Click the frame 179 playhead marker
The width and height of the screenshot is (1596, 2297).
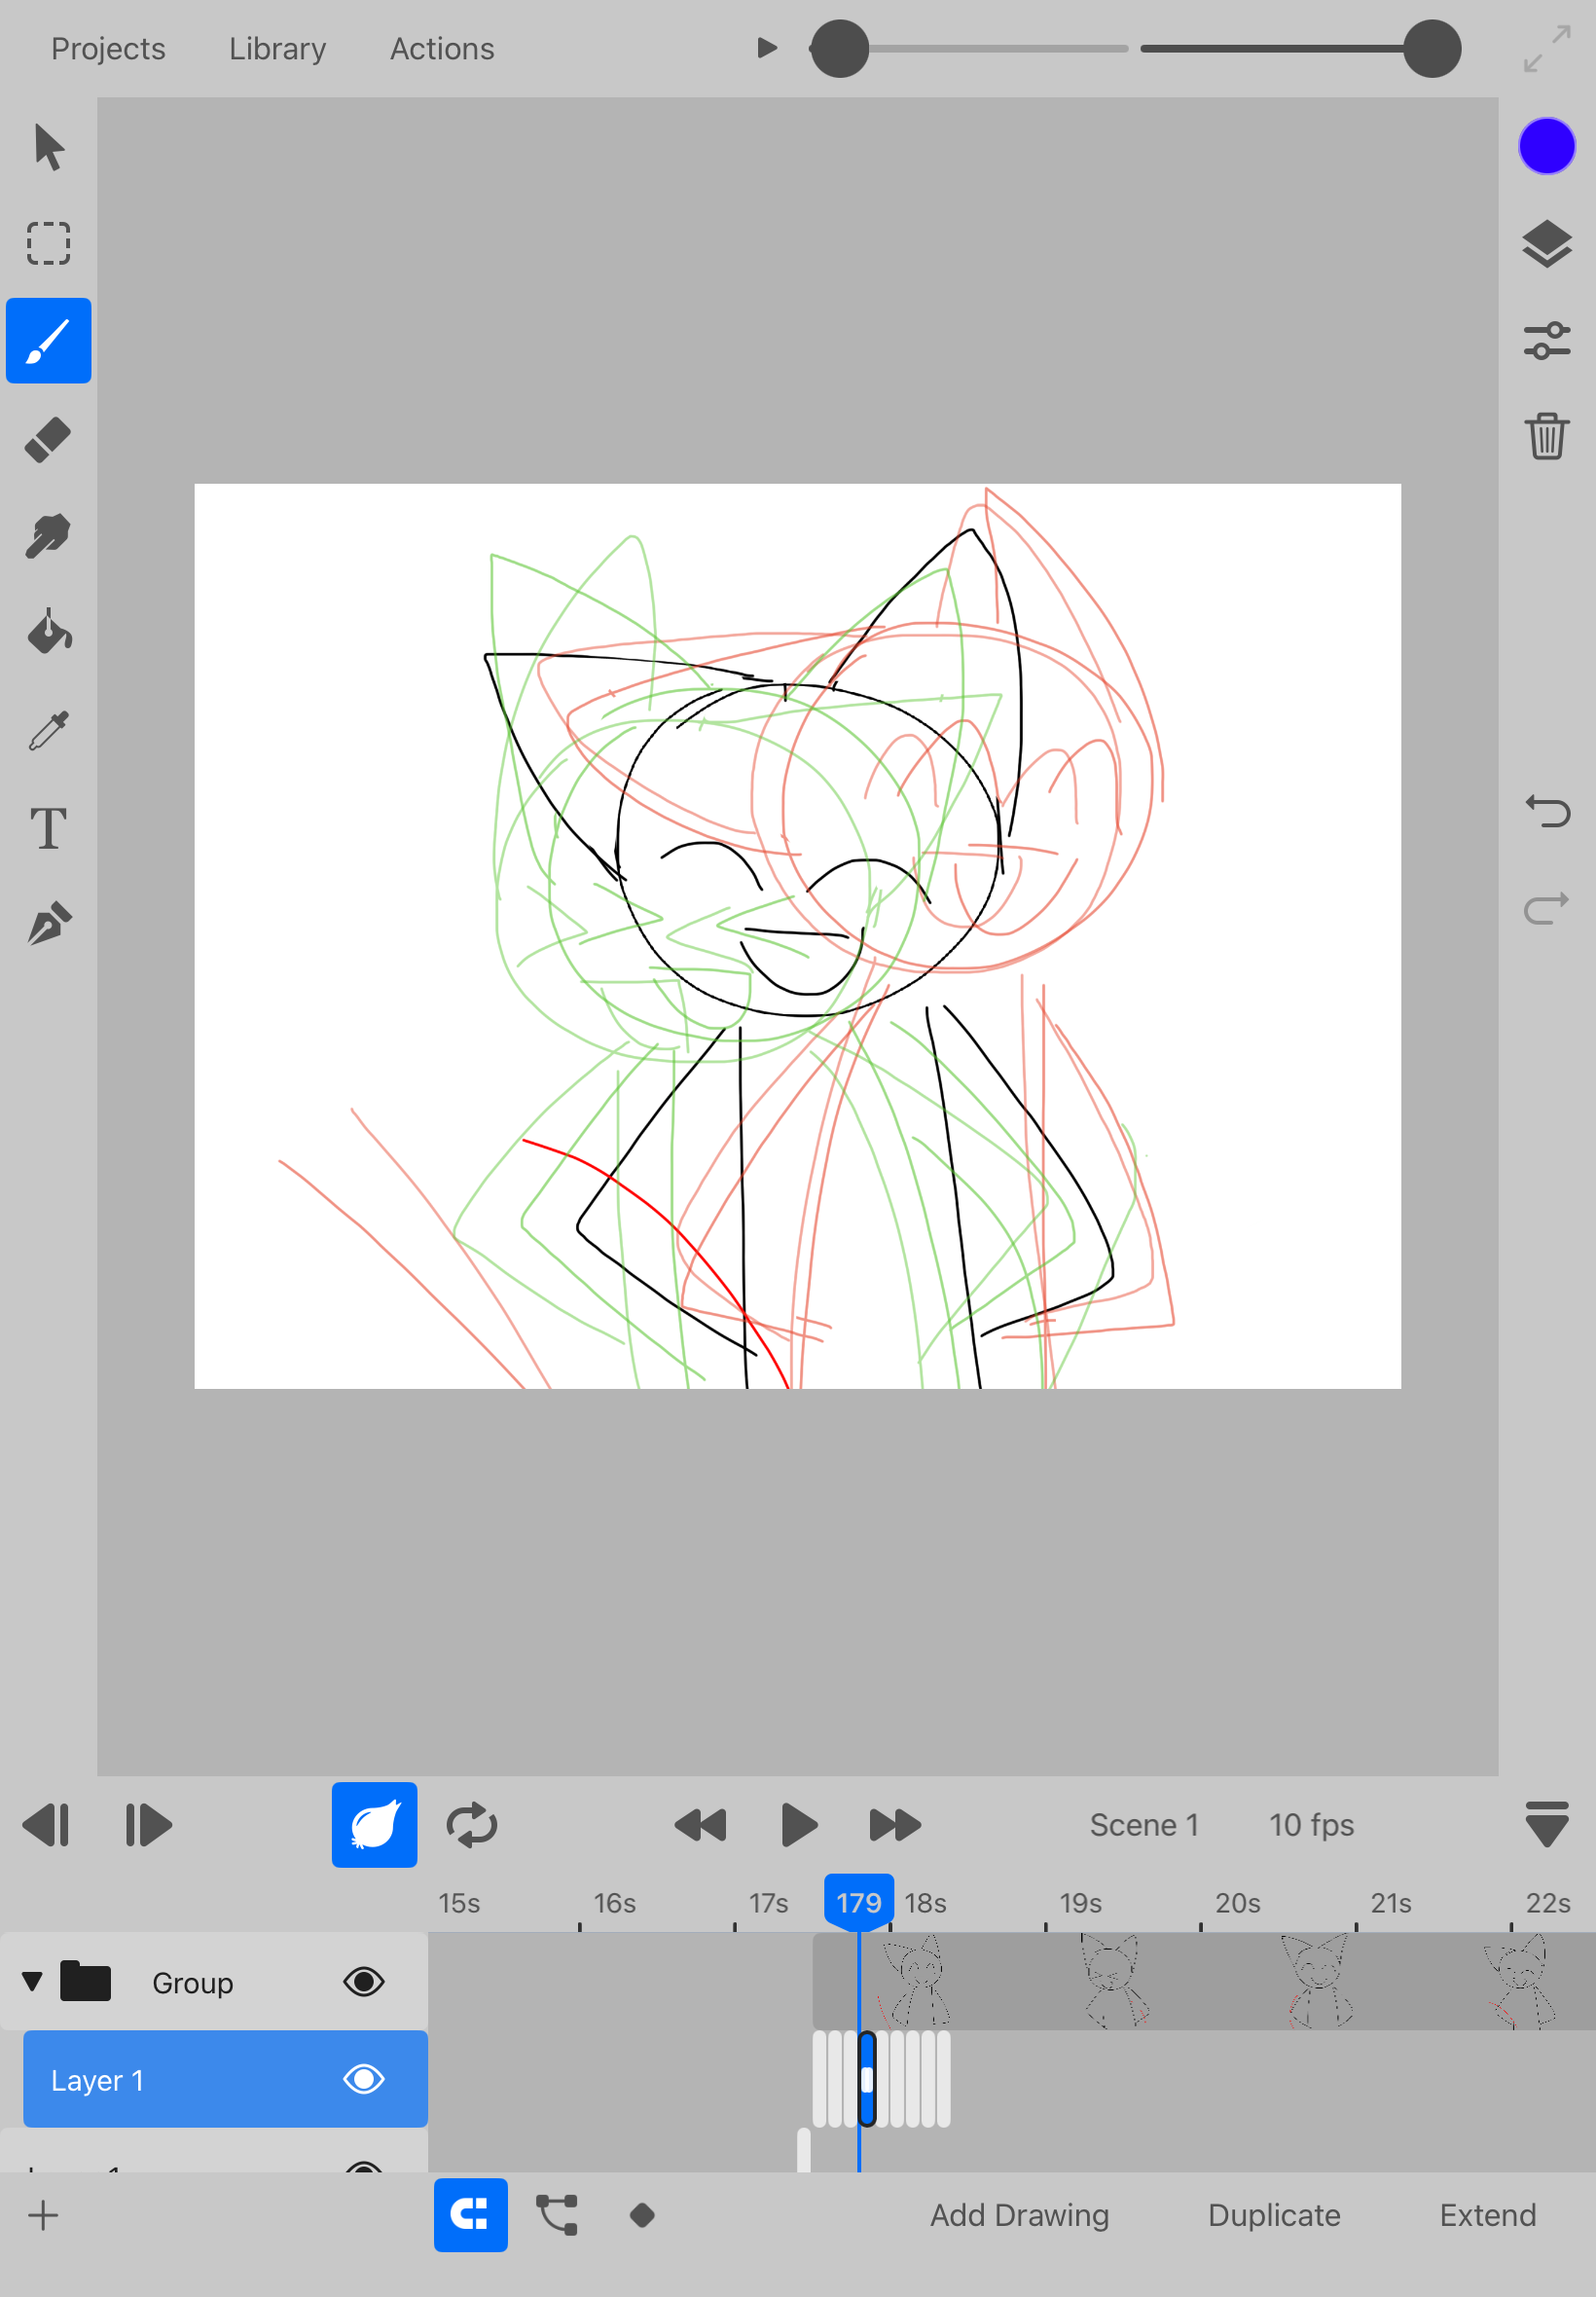(858, 1901)
